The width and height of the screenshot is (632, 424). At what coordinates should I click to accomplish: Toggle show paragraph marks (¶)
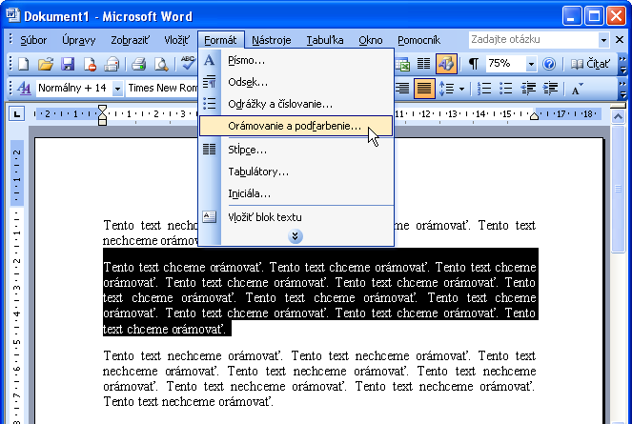point(474,64)
